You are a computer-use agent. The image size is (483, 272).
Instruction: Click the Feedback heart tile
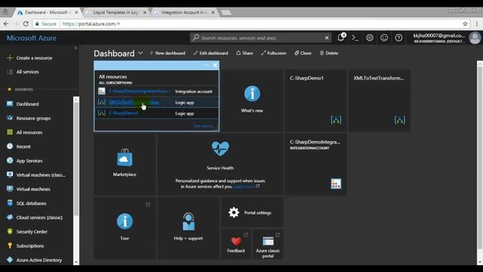coord(236,245)
